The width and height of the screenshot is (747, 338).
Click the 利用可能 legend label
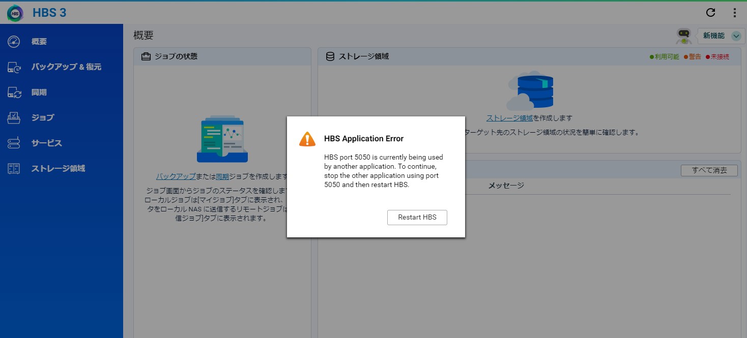pyautogui.click(x=667, y=57)
